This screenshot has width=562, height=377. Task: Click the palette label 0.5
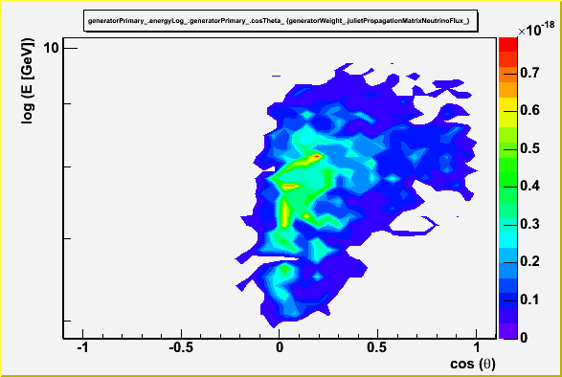click(529, 148)
